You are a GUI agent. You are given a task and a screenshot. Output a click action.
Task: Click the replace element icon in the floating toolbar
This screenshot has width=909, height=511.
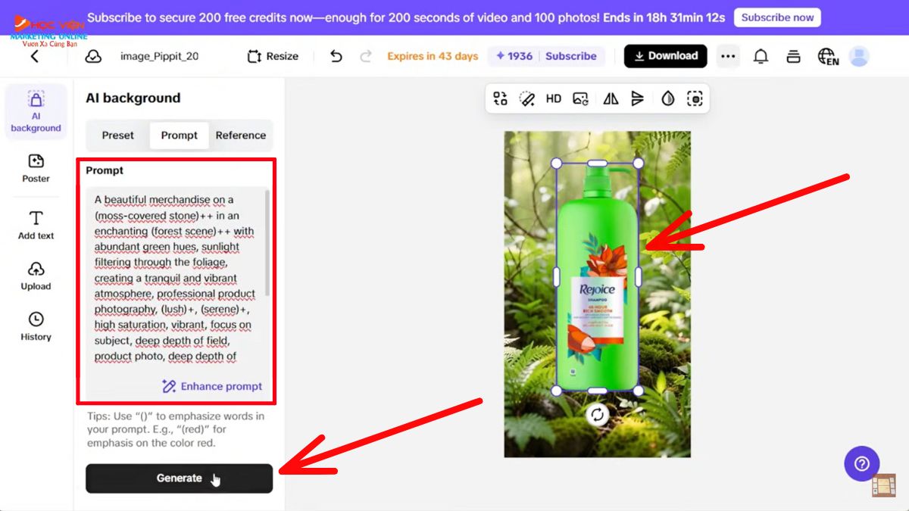click(x=500, y=98)
